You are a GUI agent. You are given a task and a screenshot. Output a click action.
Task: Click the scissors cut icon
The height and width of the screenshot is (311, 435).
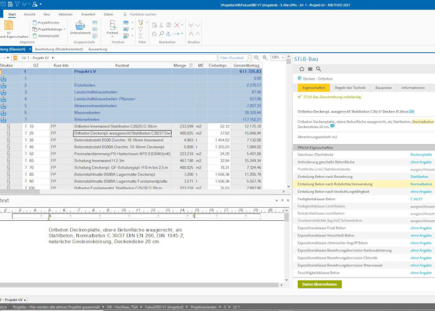pos(161,26)
